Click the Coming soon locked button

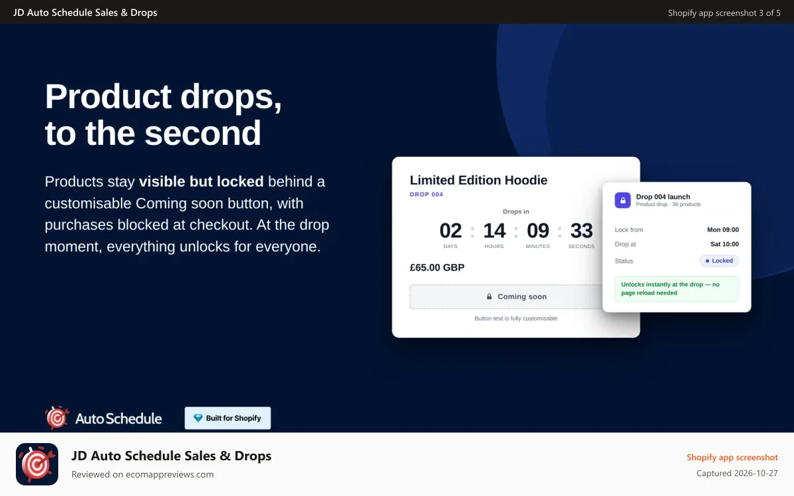point(506,297)
